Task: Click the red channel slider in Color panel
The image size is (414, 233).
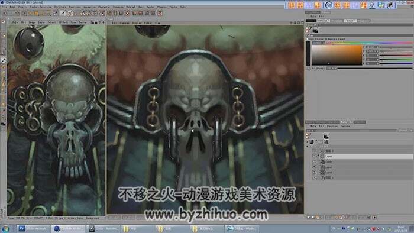Action: tap(396, 55)
